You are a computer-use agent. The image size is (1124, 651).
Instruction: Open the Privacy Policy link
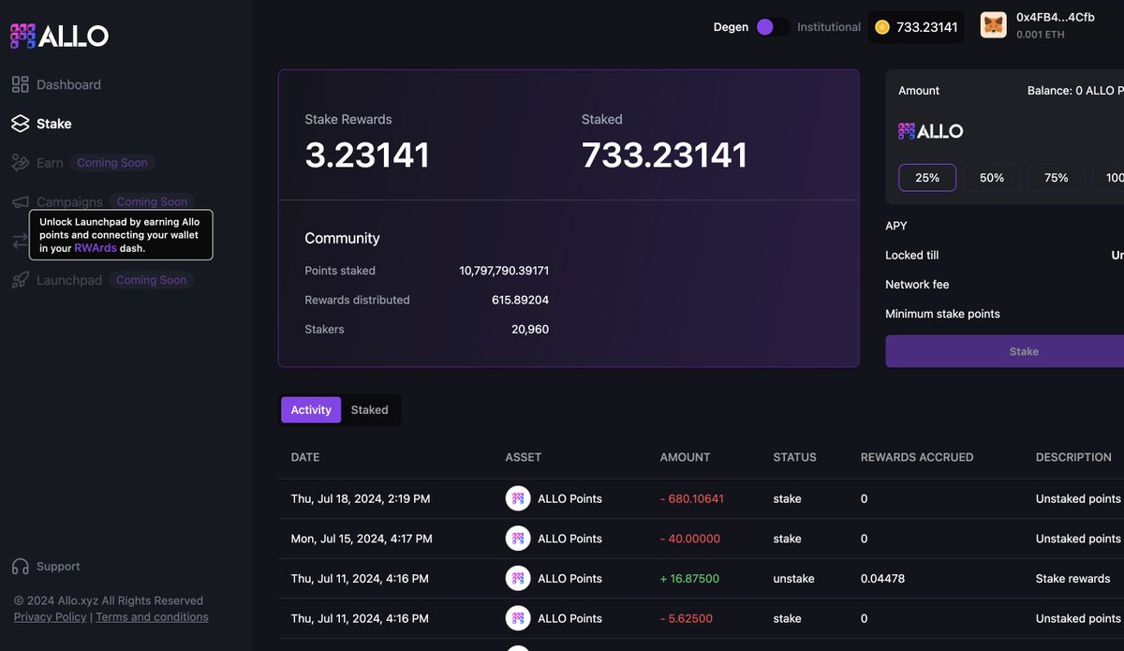click(50, 617)
